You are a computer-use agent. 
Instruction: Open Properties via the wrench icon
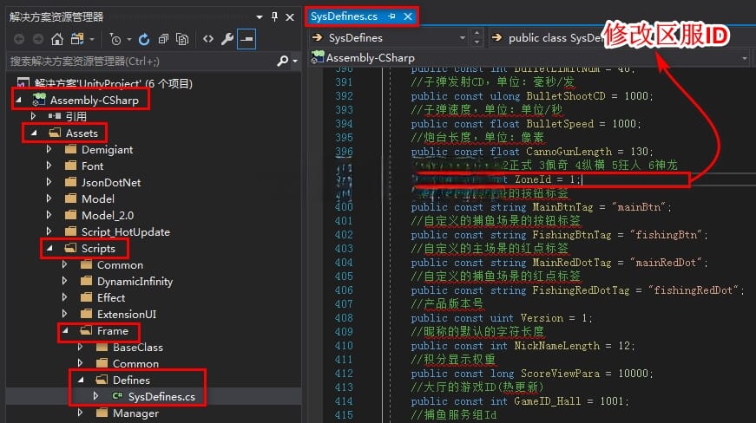[x=227, y=39]
